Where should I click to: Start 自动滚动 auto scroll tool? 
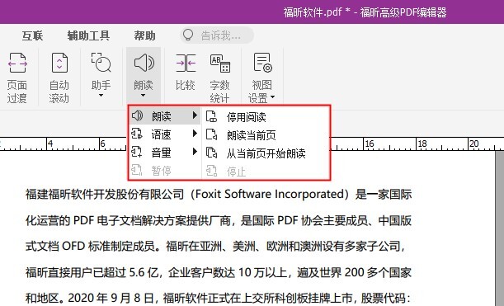pyautogui.click(x=59, y=78)
